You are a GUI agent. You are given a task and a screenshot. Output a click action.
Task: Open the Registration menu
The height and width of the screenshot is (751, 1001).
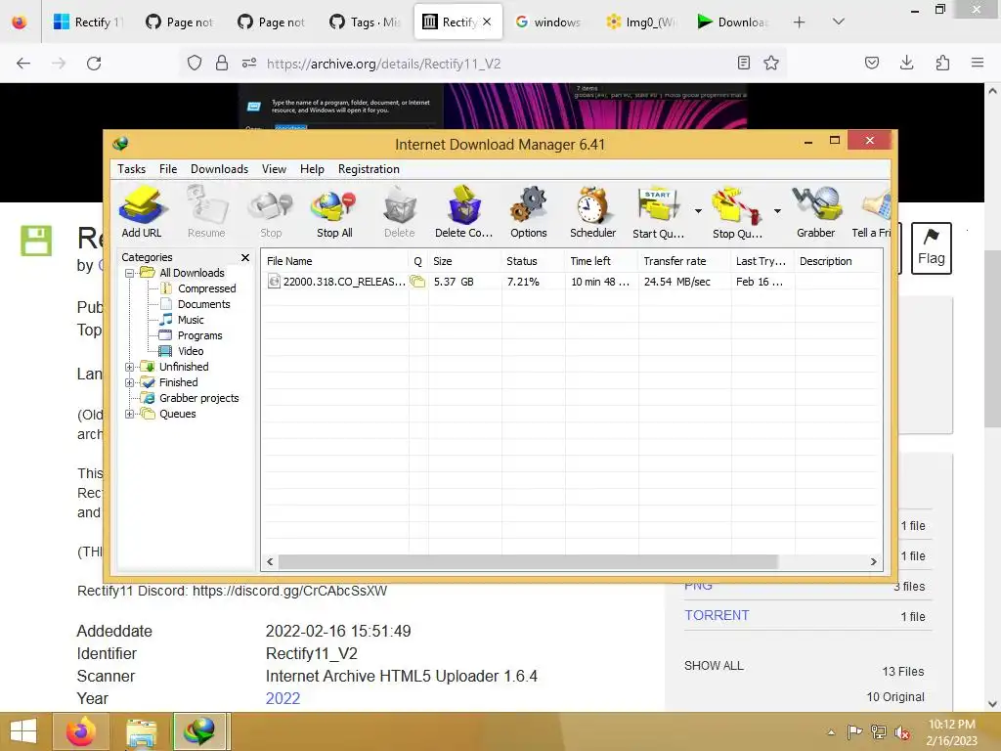coord(369,169)
